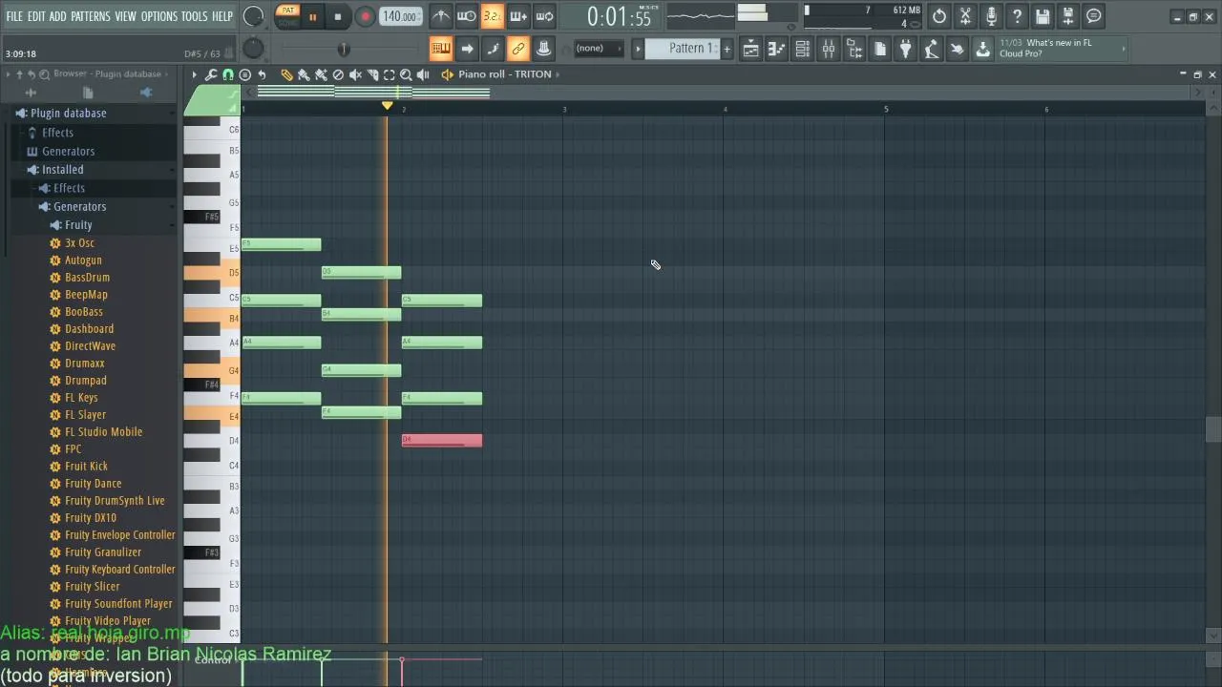This screenshot has height=687, width=1222.
Task: Open the Tempo tapper icon
Action: pyautogui.click(x=932, y=50)
